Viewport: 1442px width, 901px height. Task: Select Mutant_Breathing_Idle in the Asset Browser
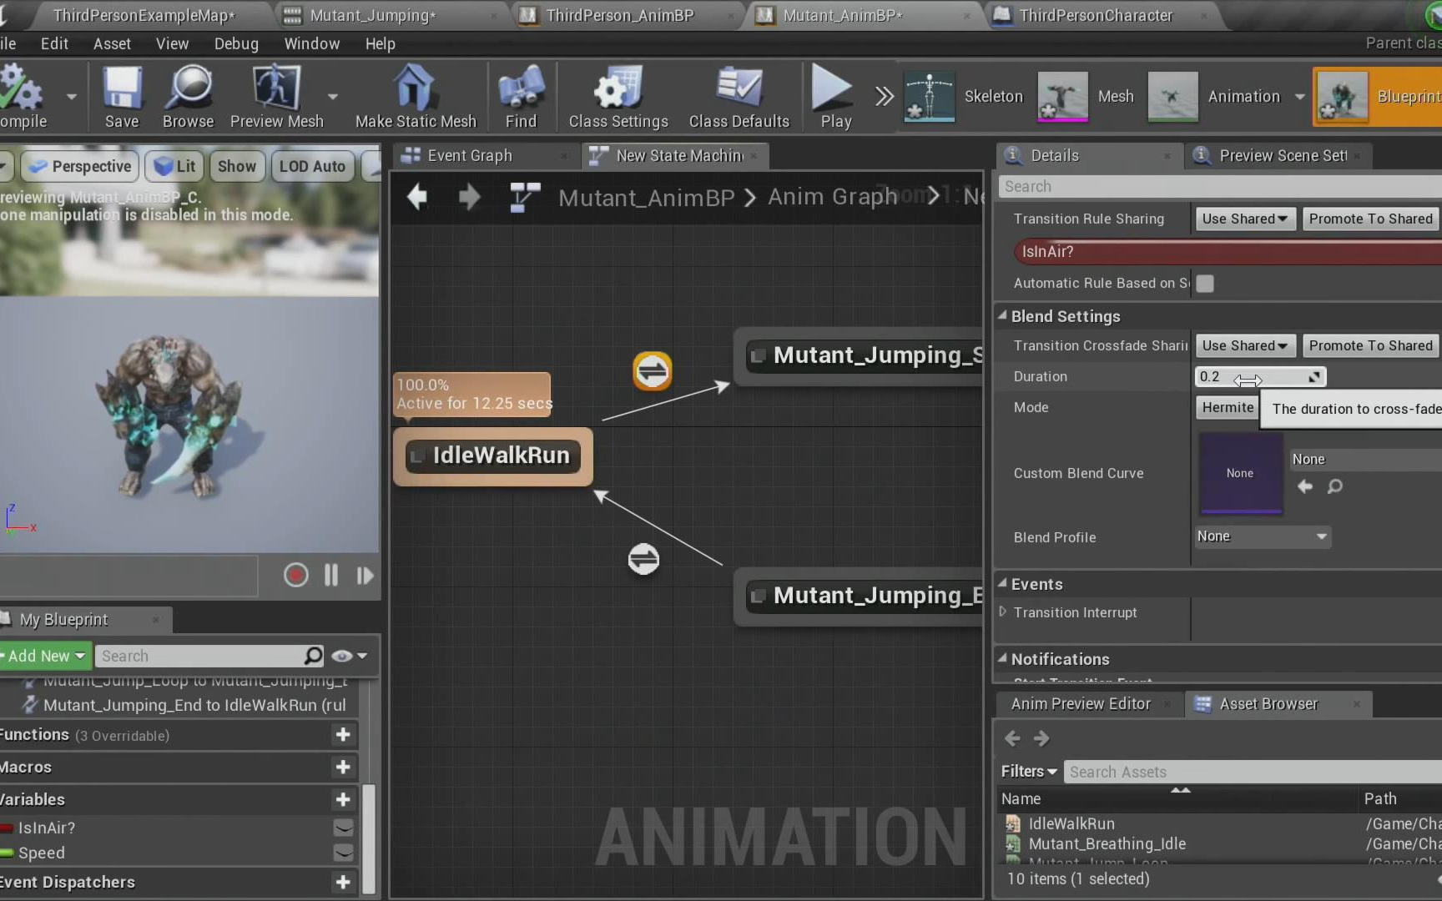click(x=1107, y=843)
